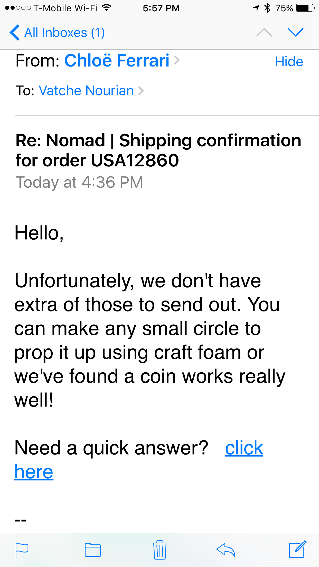319x567 pixels.
Task: Delete email with trash icon
Action: [x=160, y=550]
